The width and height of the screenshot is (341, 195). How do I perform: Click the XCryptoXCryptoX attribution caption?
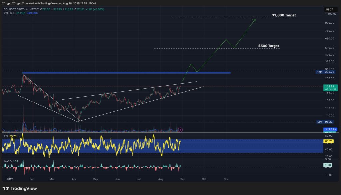coord(49,3)
